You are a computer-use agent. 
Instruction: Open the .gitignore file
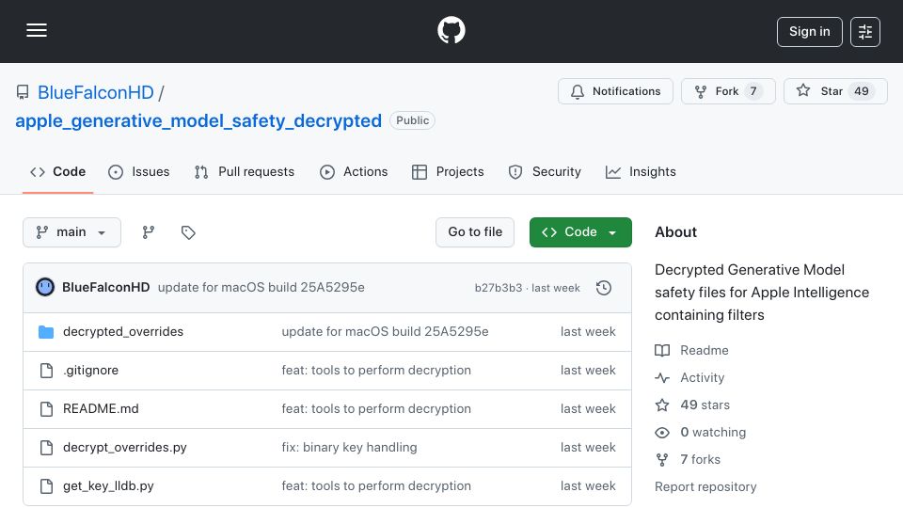[x=90, y=370]
